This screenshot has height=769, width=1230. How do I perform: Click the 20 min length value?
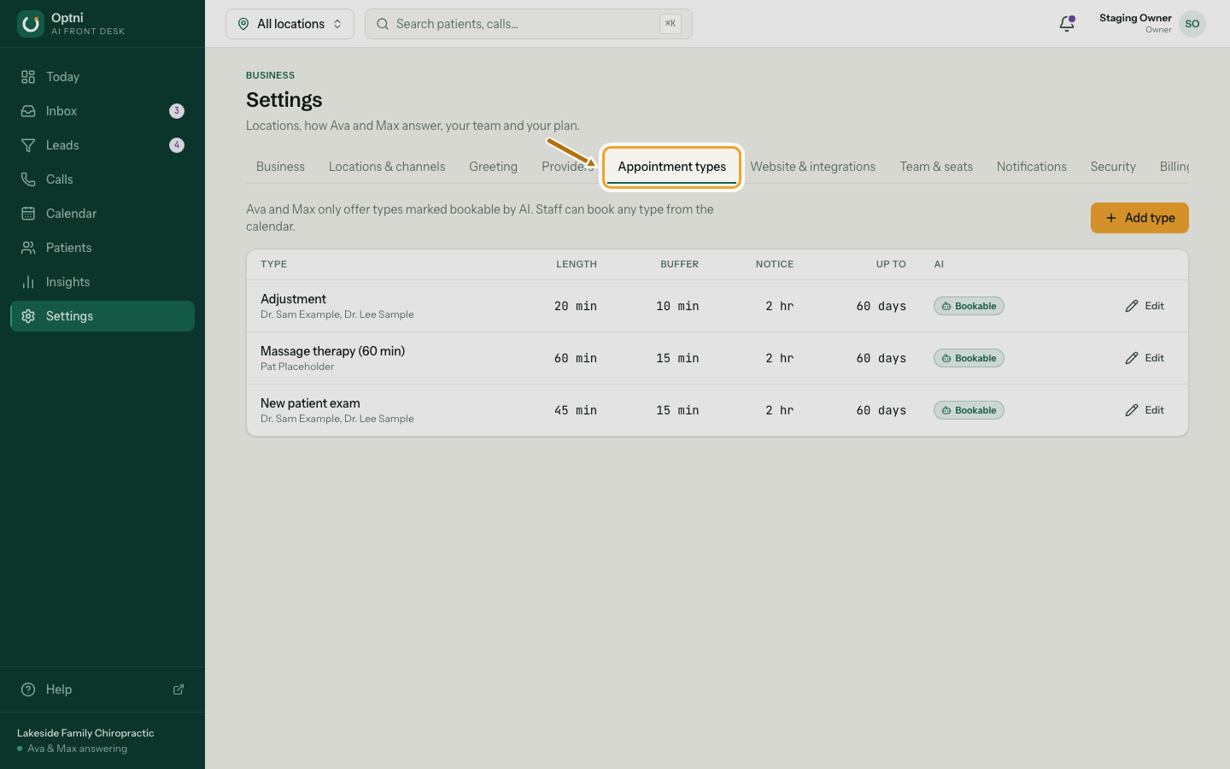point(576,306)
